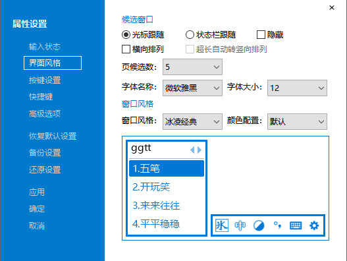Viewport: 347px width, 261px height.
Task: Select candidate 1.五笔 in preview
Action: (x=167, y=169)
